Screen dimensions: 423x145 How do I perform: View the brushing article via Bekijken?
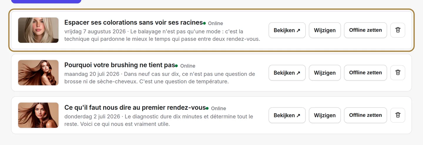[x=287, y=73]
